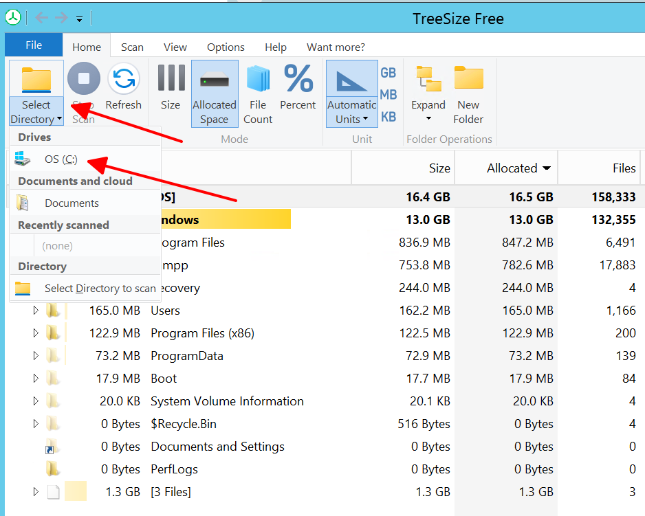Click the Refresh icon
This screenshot has width=645, height=516.
point(124,78)
